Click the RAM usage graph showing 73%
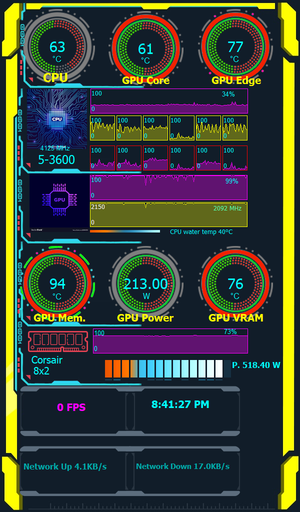This screenshot has width=300, height=512. [170, 341]
